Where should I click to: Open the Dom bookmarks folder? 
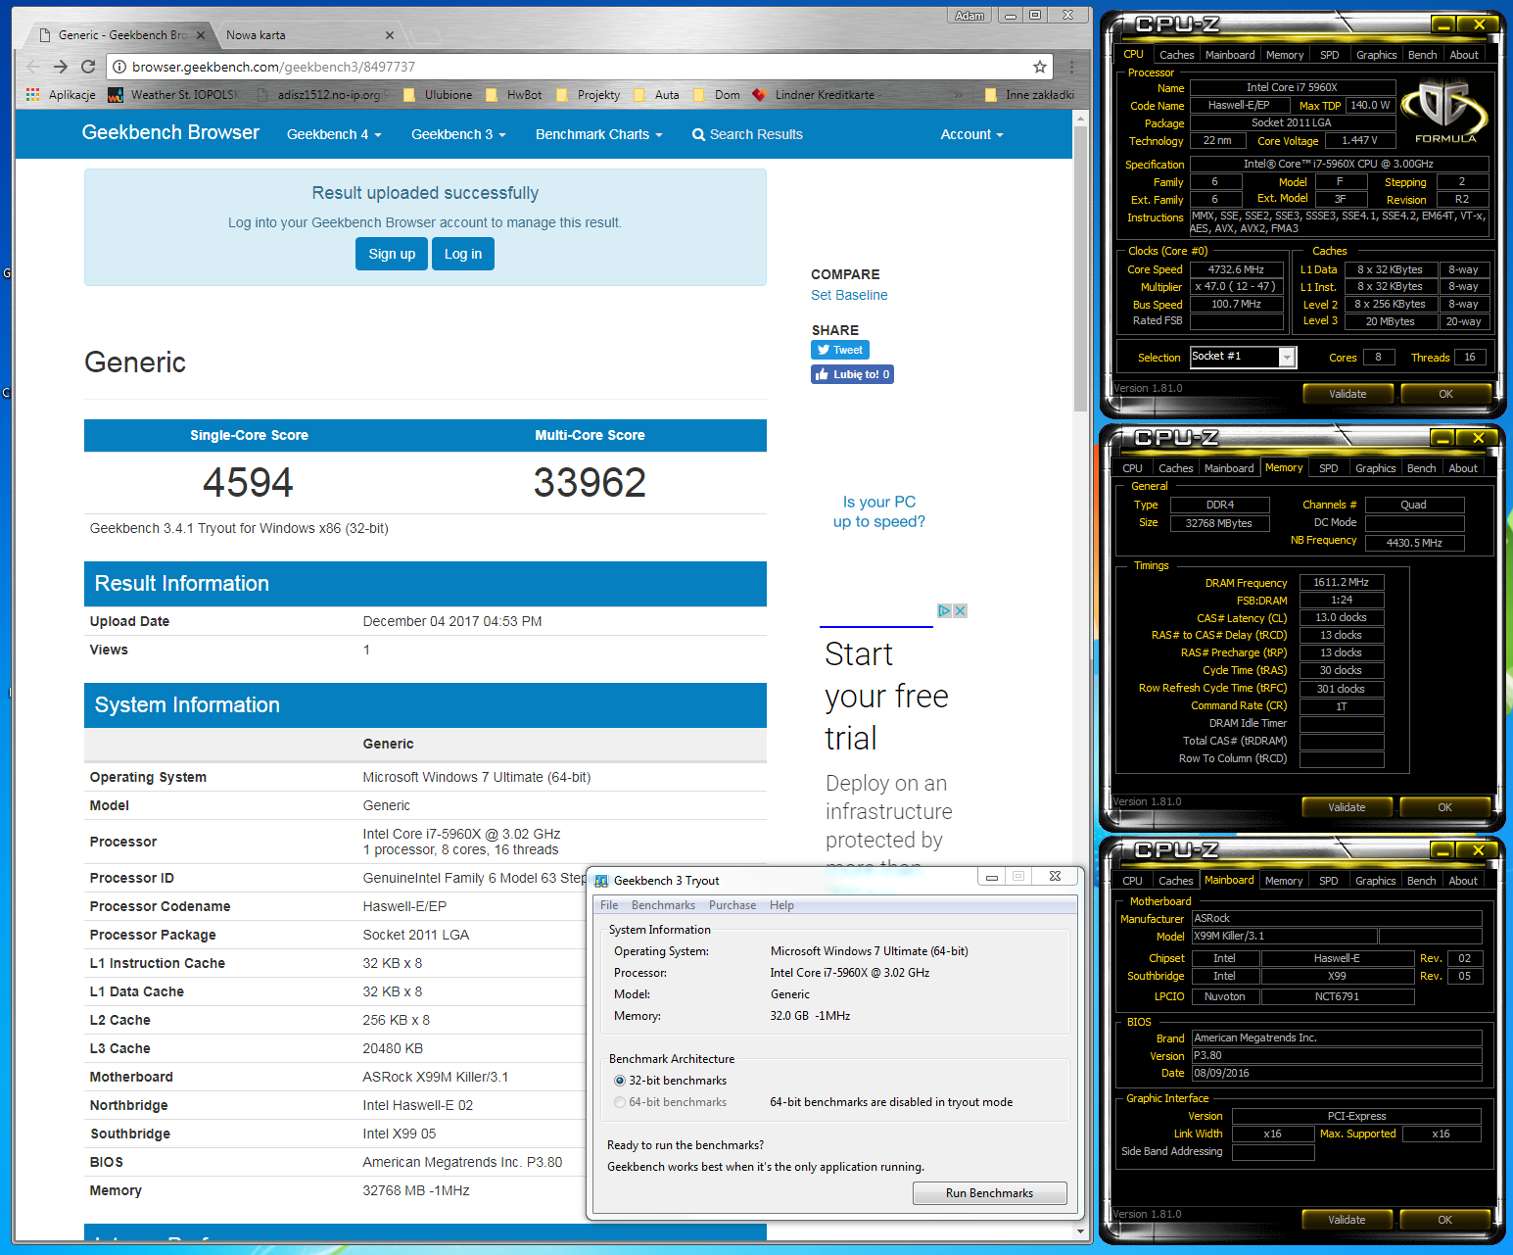pyautogui.click(x=716, y=95)
